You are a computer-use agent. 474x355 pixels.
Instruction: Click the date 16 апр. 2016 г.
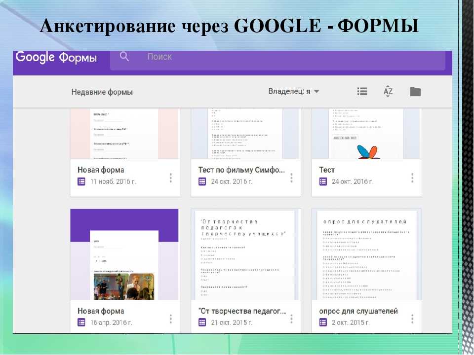(x=111, y=322)
